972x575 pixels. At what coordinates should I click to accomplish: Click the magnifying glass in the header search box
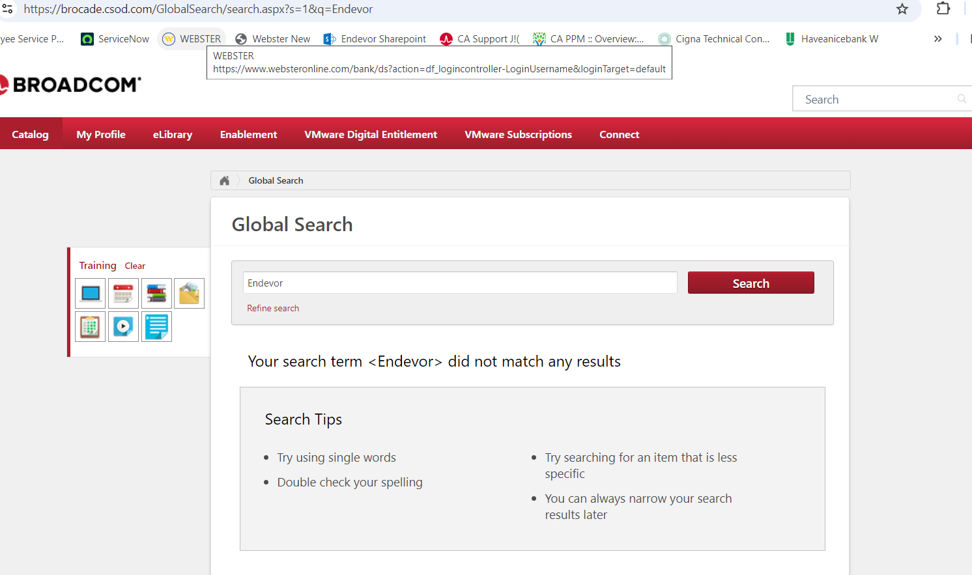click(962, 98)
